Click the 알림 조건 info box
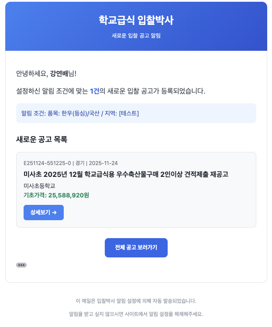 136,113
